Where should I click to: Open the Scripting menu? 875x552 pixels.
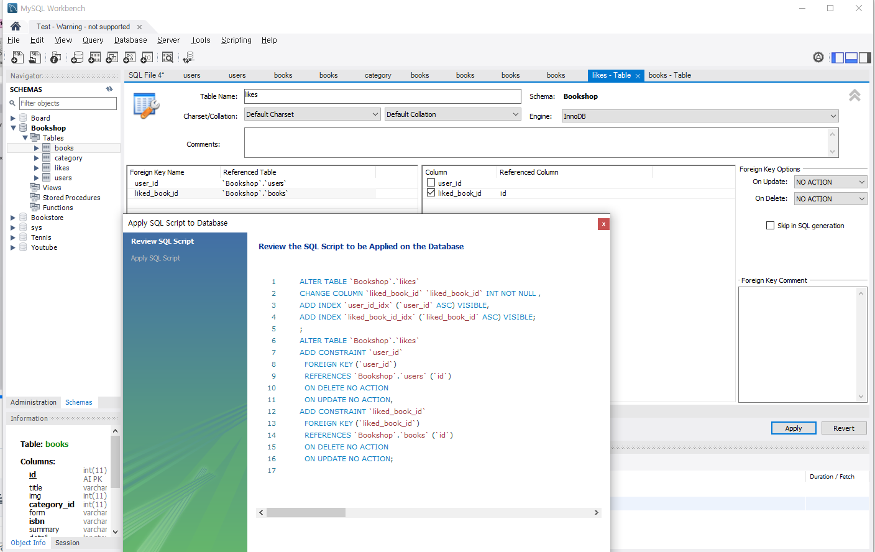[236, 40]
